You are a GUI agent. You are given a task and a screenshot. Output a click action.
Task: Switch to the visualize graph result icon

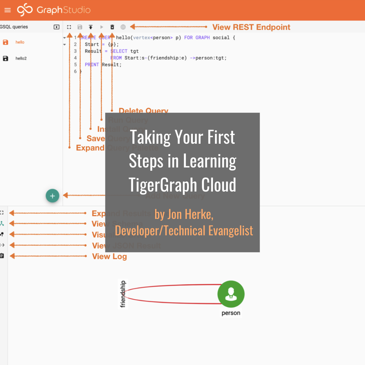click(x=2, y=234)
